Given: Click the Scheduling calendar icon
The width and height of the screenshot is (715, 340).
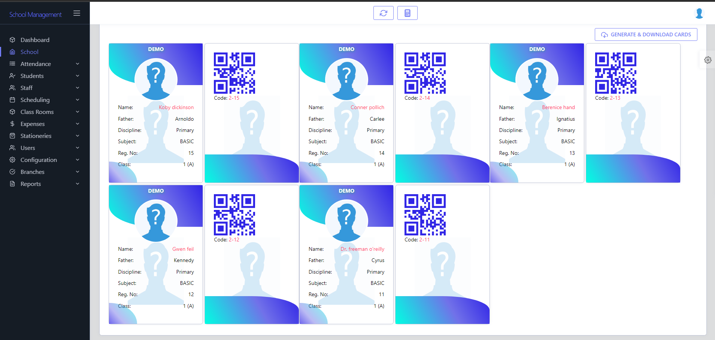Looking at the screenshot, I should tap(12, 100).
